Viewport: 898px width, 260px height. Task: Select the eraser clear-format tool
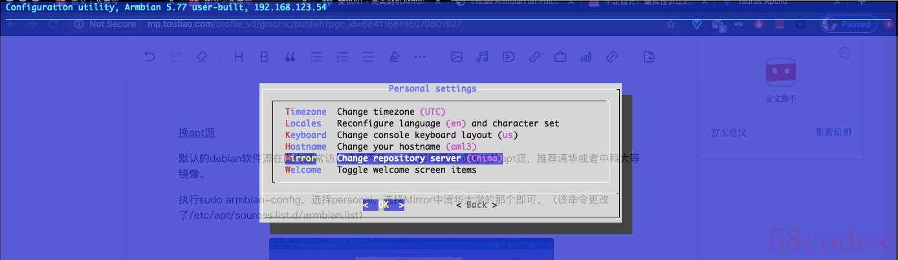(x=202, y=57)
